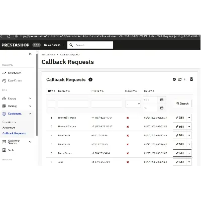This screenshot has height=201, width=201.
Task: Show the SQL query for the list
Action: [185, 79]
